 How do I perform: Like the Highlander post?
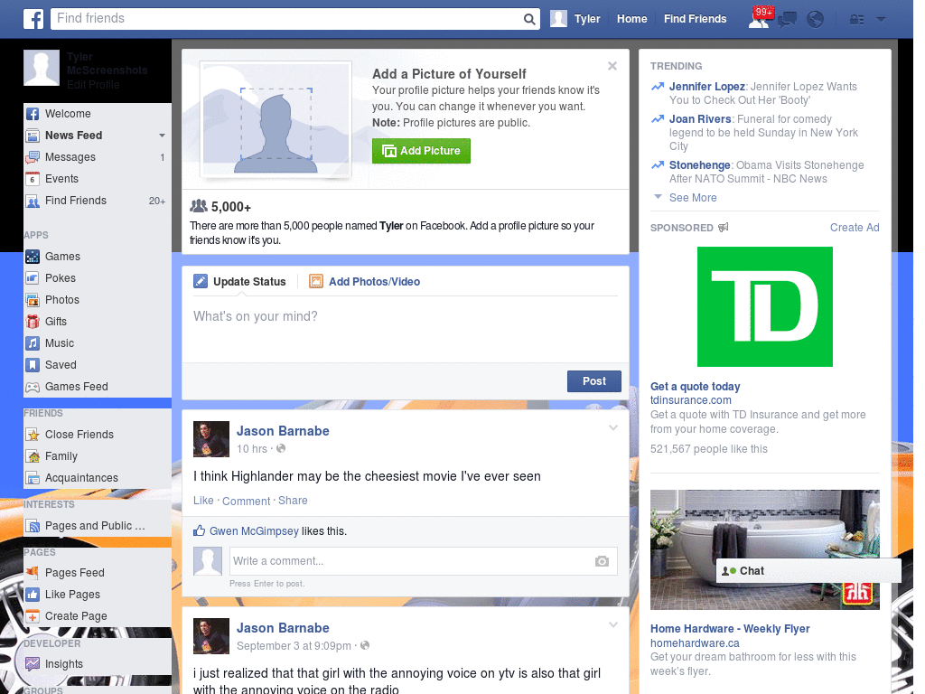pyautogui.click(x=203, y=501)
